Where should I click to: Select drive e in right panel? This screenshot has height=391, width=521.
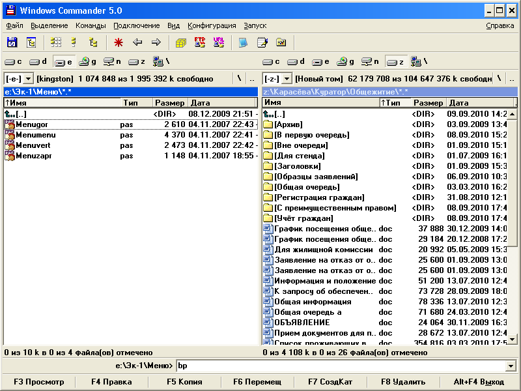coord(321,61)
